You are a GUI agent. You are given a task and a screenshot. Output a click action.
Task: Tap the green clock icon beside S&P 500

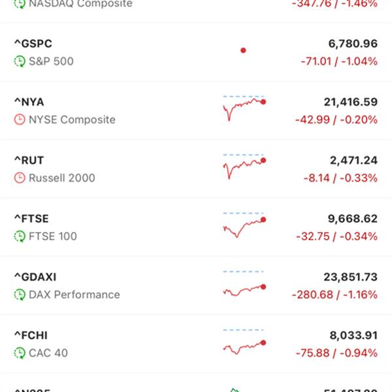click(20, 61)
